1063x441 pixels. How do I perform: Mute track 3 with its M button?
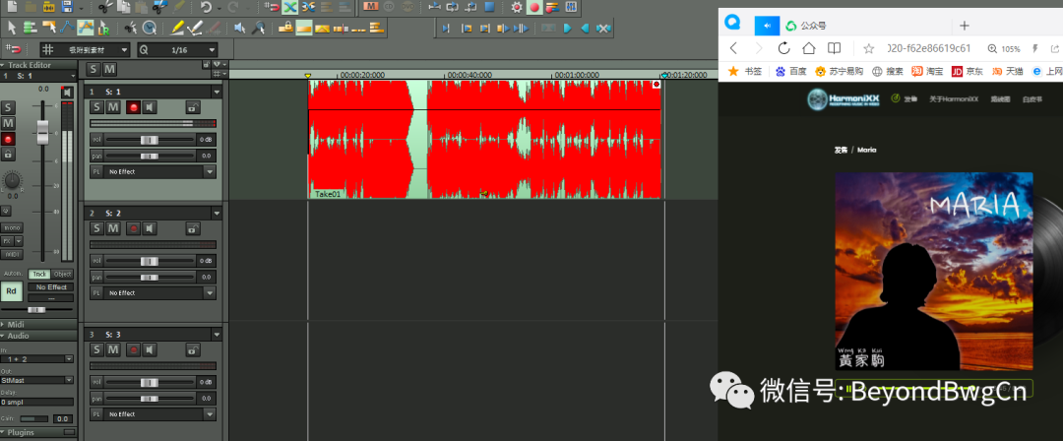click(x=113, y=350)
